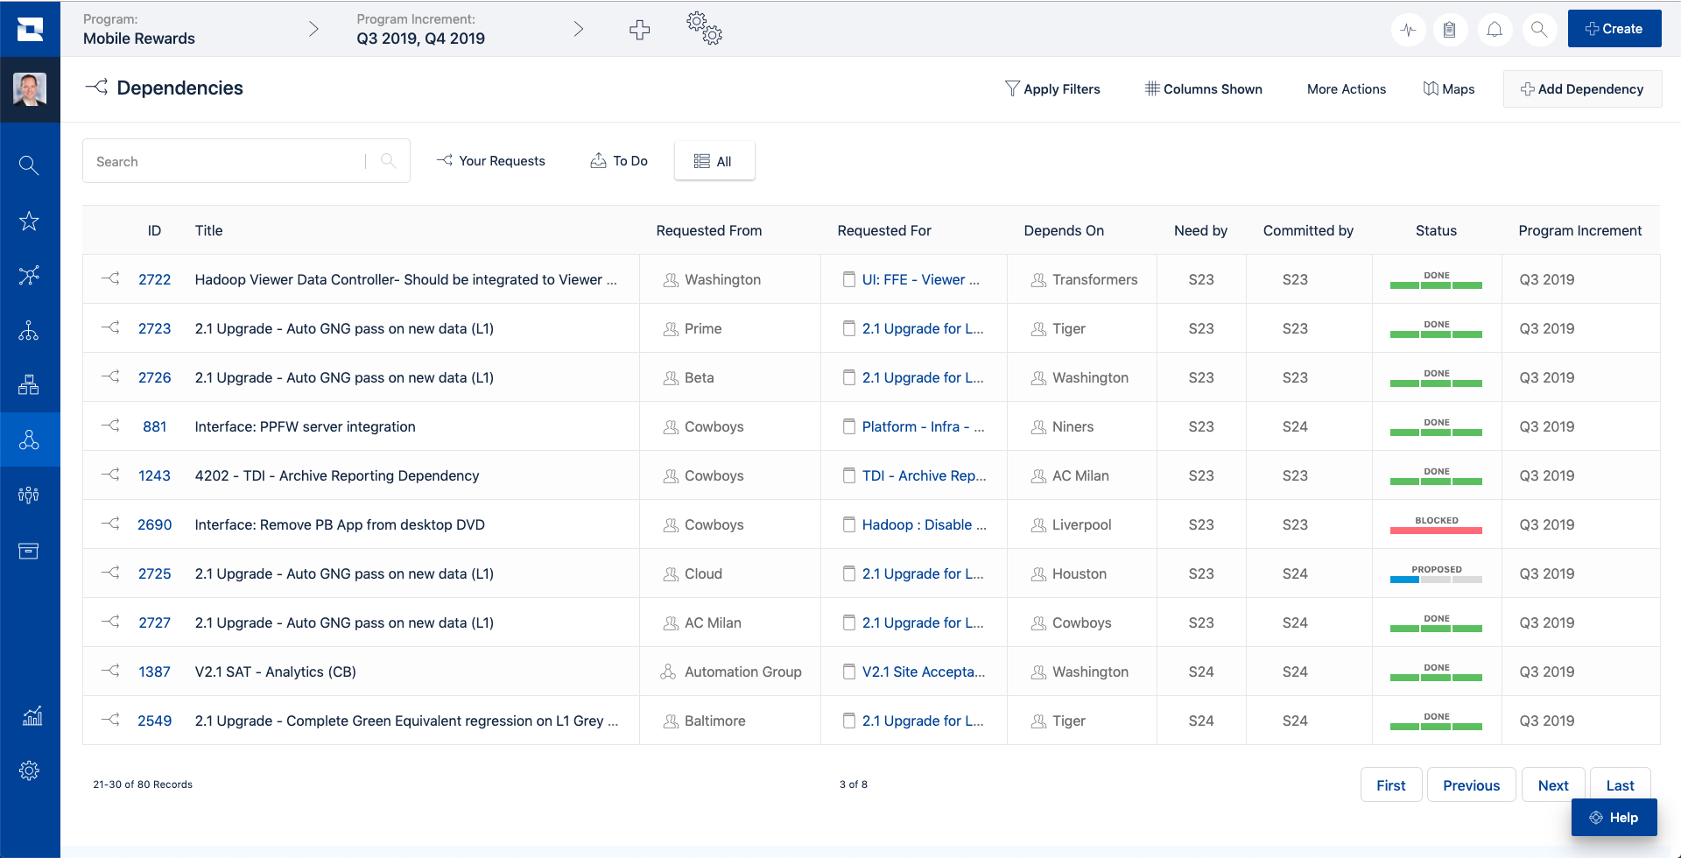Click the activity pulse icon in header

(x=1408, y=30)
